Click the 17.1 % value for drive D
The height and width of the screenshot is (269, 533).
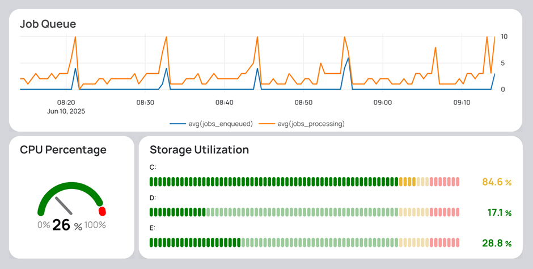coord(500,213)
